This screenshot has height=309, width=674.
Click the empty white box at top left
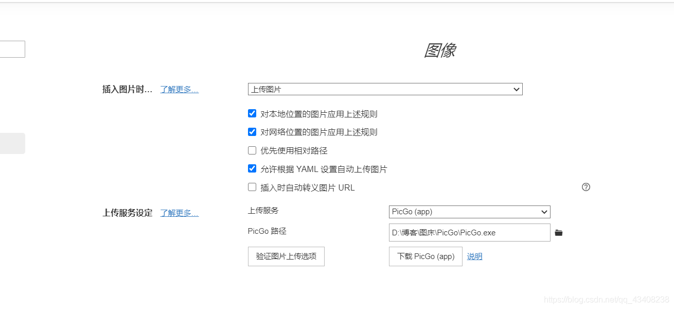point(12,49)
